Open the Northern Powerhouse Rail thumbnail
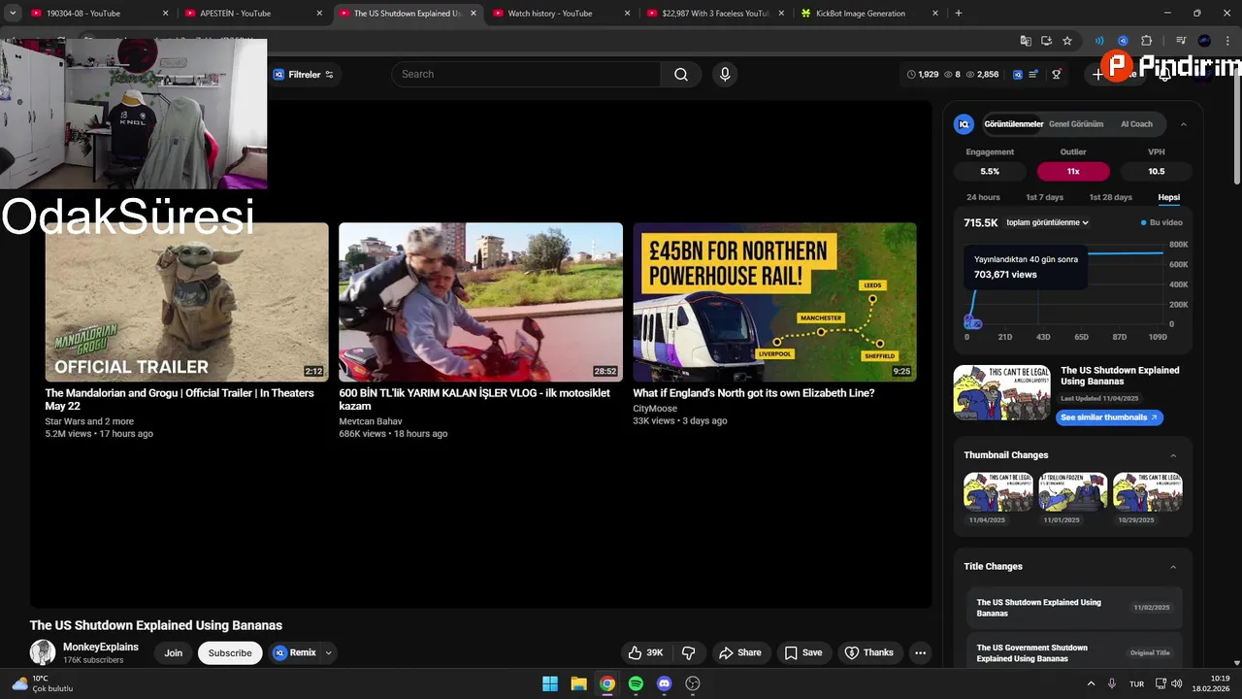This screenshot has width=1242, height=699. coord(774,302)
